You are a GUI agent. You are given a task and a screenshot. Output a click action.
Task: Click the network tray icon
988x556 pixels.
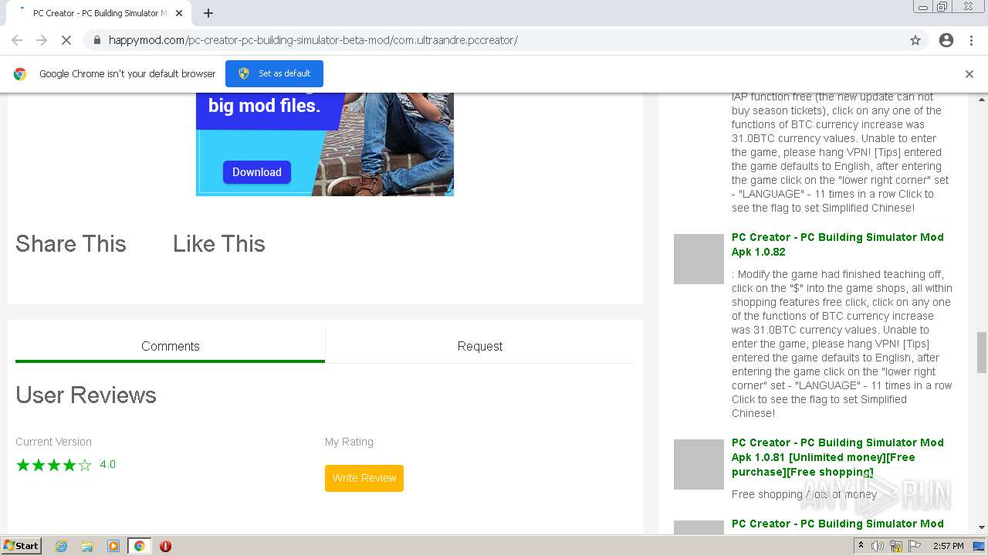[896, 546]
